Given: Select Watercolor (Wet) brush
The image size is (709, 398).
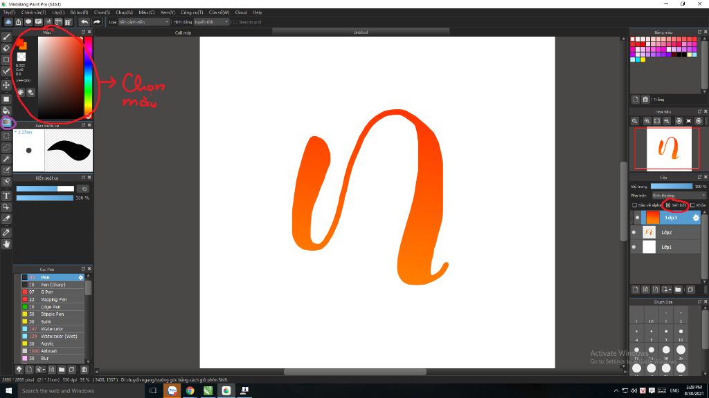Looking at the screenshot, I should pos(53,337).
